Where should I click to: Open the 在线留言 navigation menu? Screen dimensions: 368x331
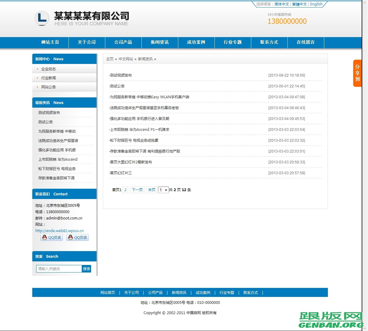point(306,43)
